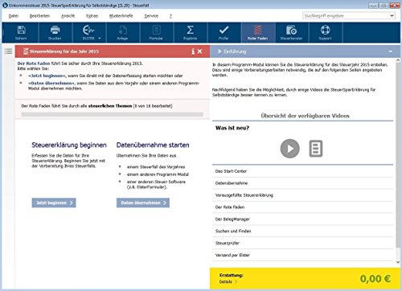Open the Datei menu

(x=14, y=16)
